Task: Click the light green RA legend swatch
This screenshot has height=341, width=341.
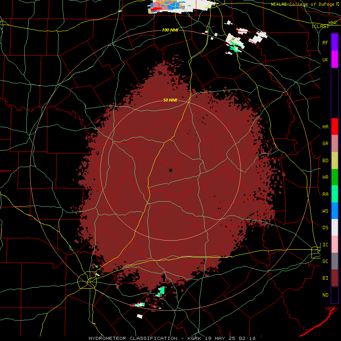Action: 335,194
